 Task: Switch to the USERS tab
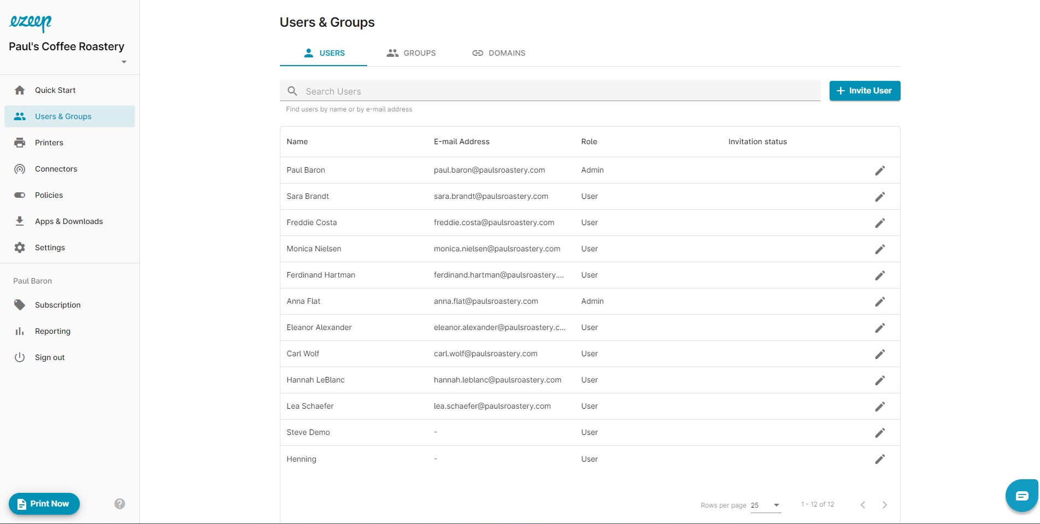(x=324, y=53)
